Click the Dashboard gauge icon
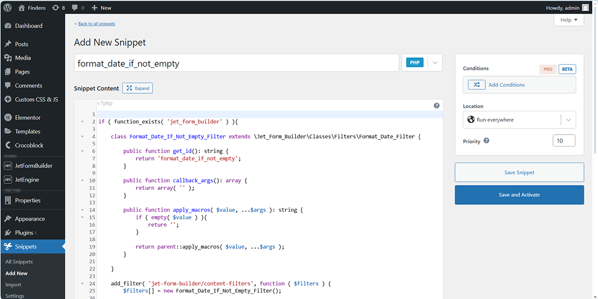598x299 pixels. 8,25
